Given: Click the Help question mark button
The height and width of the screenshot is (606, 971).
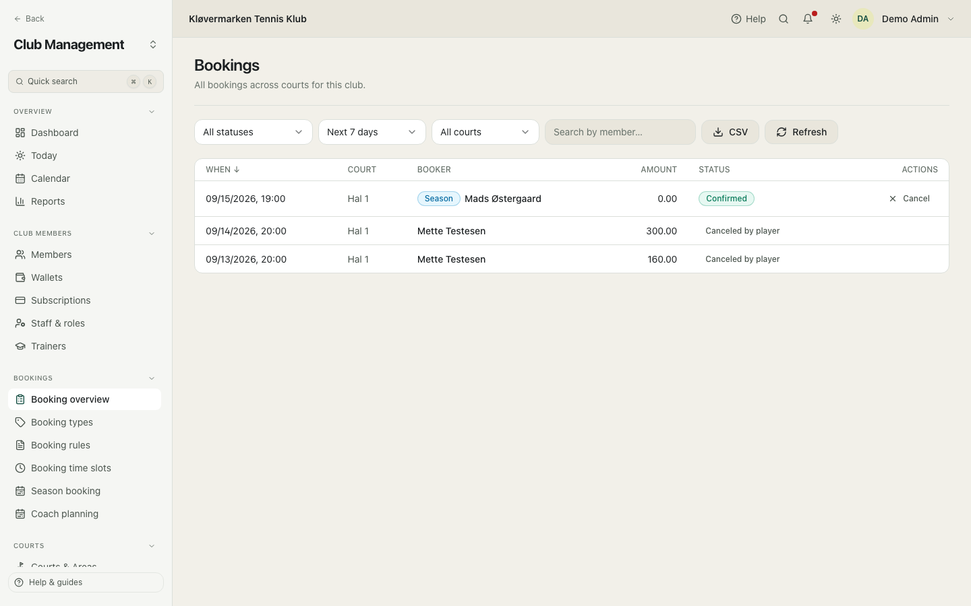Looking at the screenshot, I should [748, 19].
